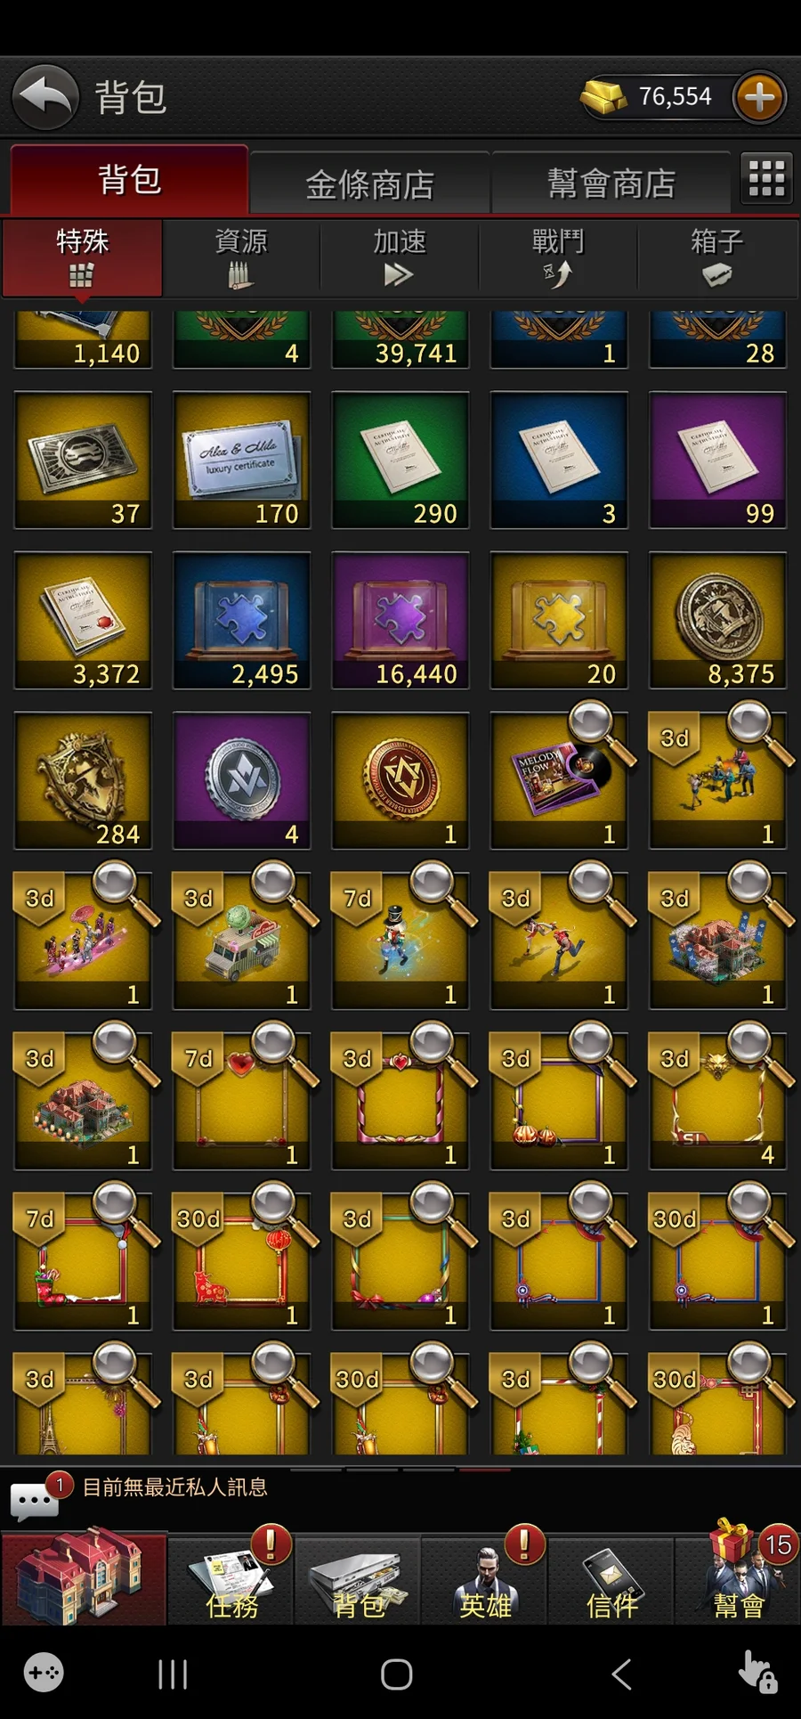Select the 7d toy soldier item
Screen dimensions: 801x1719
[x=400, y=941]
